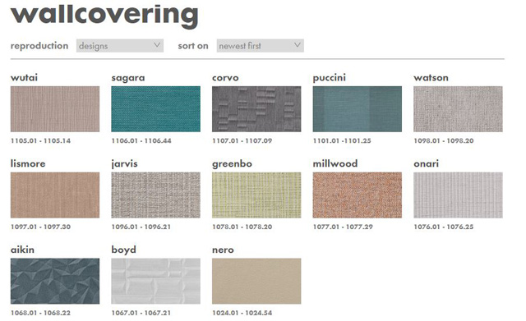Open the reproduction designs dropdown
Viewport: 526px width, 321px height.
[x=120, y=46]
